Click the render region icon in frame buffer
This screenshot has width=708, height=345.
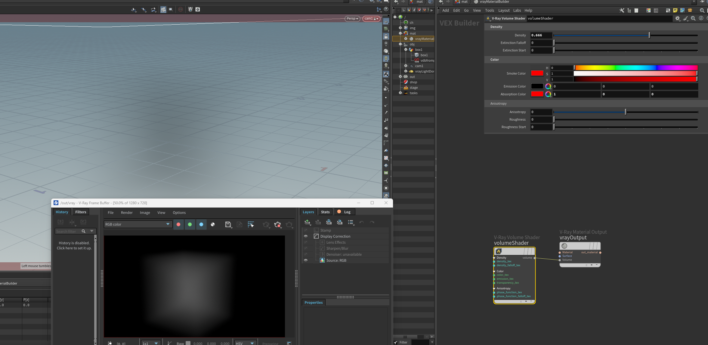pyautogui.click(x=251, y=224)
